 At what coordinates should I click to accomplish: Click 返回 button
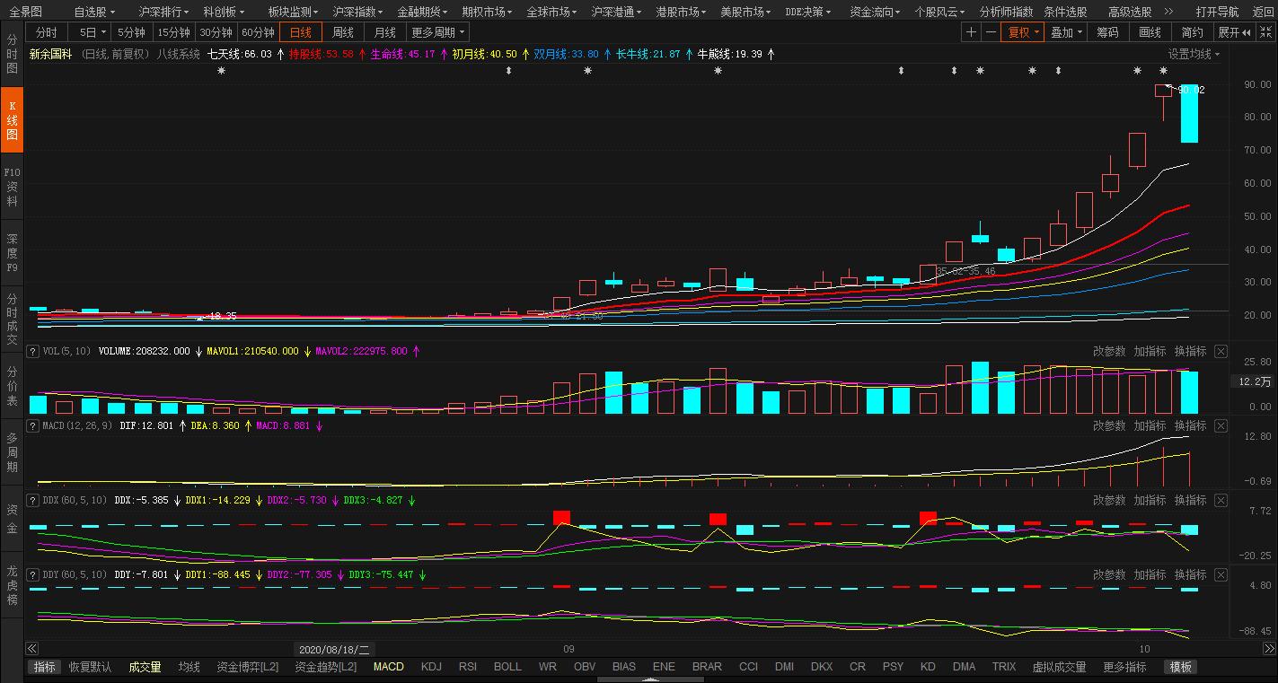[1264, 12]
